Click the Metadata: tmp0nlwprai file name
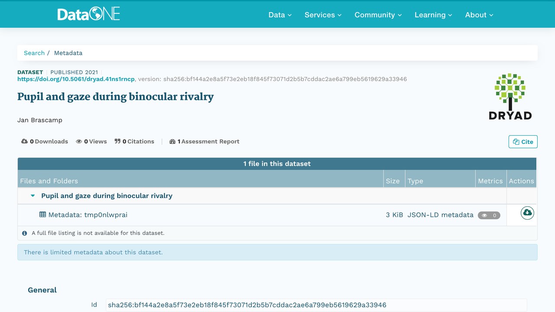This screenshot has width=555, height=312. (88, 214)
